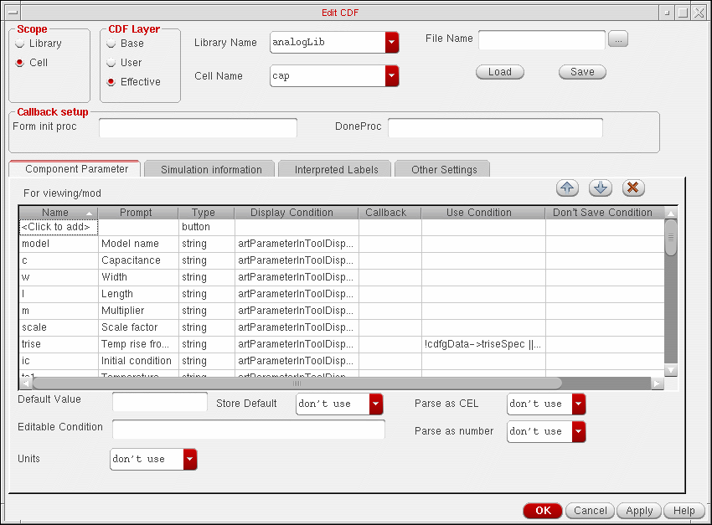This screenshot has width=712, height=525.
Task: Click the <Click to add> cell
Action: (59, 228)
